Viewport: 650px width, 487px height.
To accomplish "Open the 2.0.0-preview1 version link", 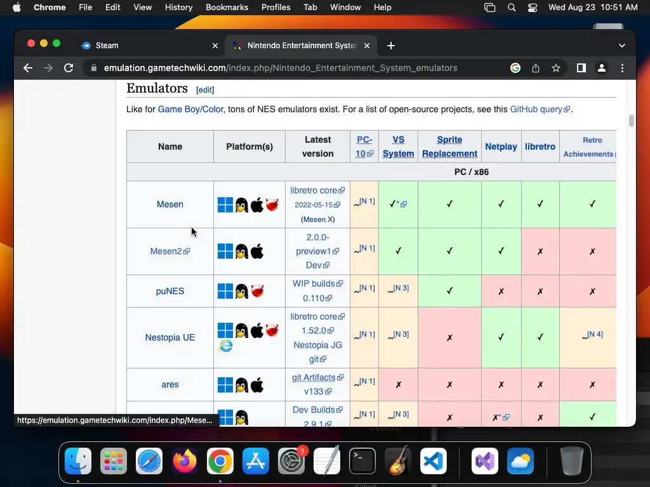I will tap(317, 244).
